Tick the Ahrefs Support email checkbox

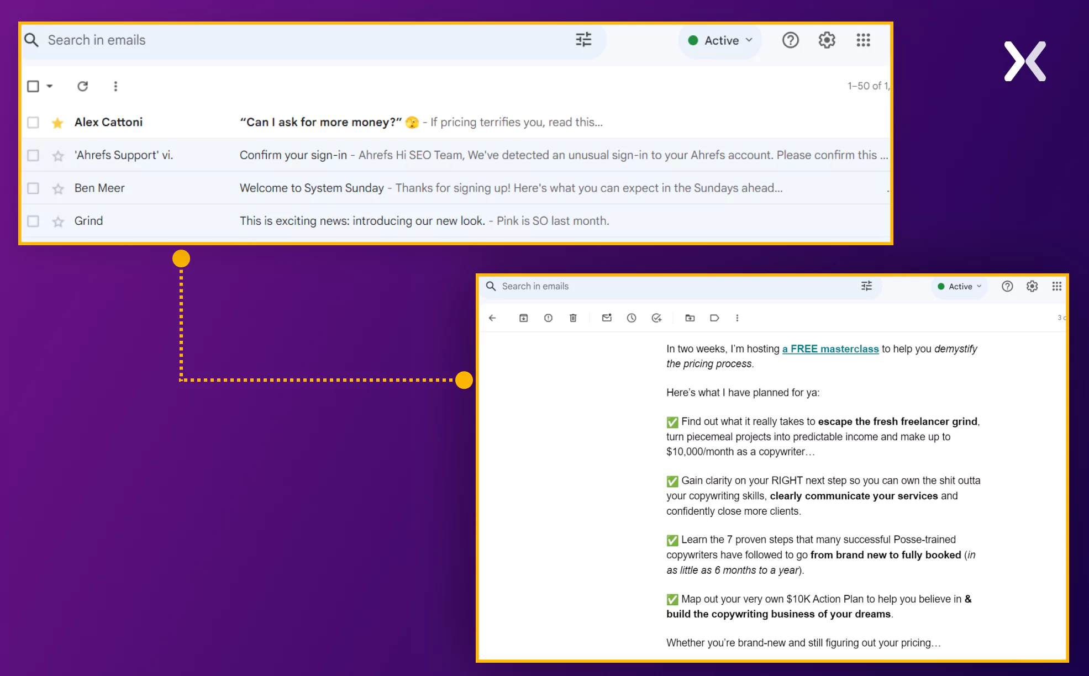click(33, 155)
